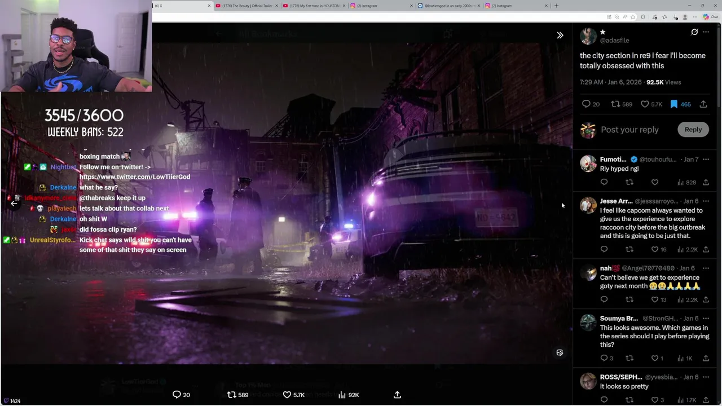Screen dimensions: 722x406
Task: Open more options on ROSS/SEPH's comment
Action: [x=706, y=377]
